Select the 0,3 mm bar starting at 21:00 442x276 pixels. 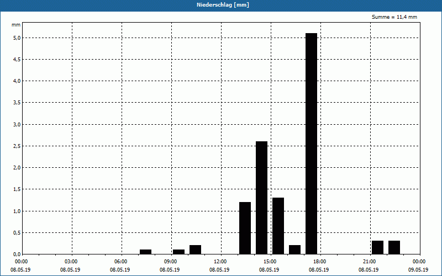click(377, 247)
